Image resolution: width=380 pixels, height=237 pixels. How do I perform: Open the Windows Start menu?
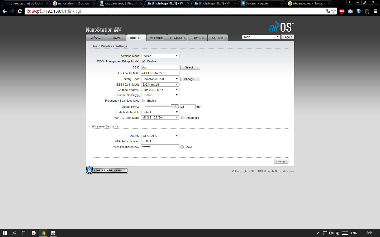click(4, 233)
